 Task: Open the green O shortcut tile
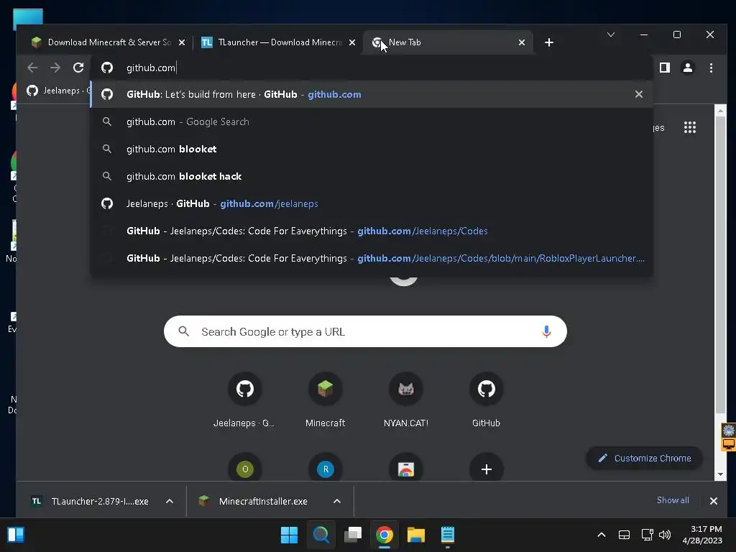coord(245,469)
